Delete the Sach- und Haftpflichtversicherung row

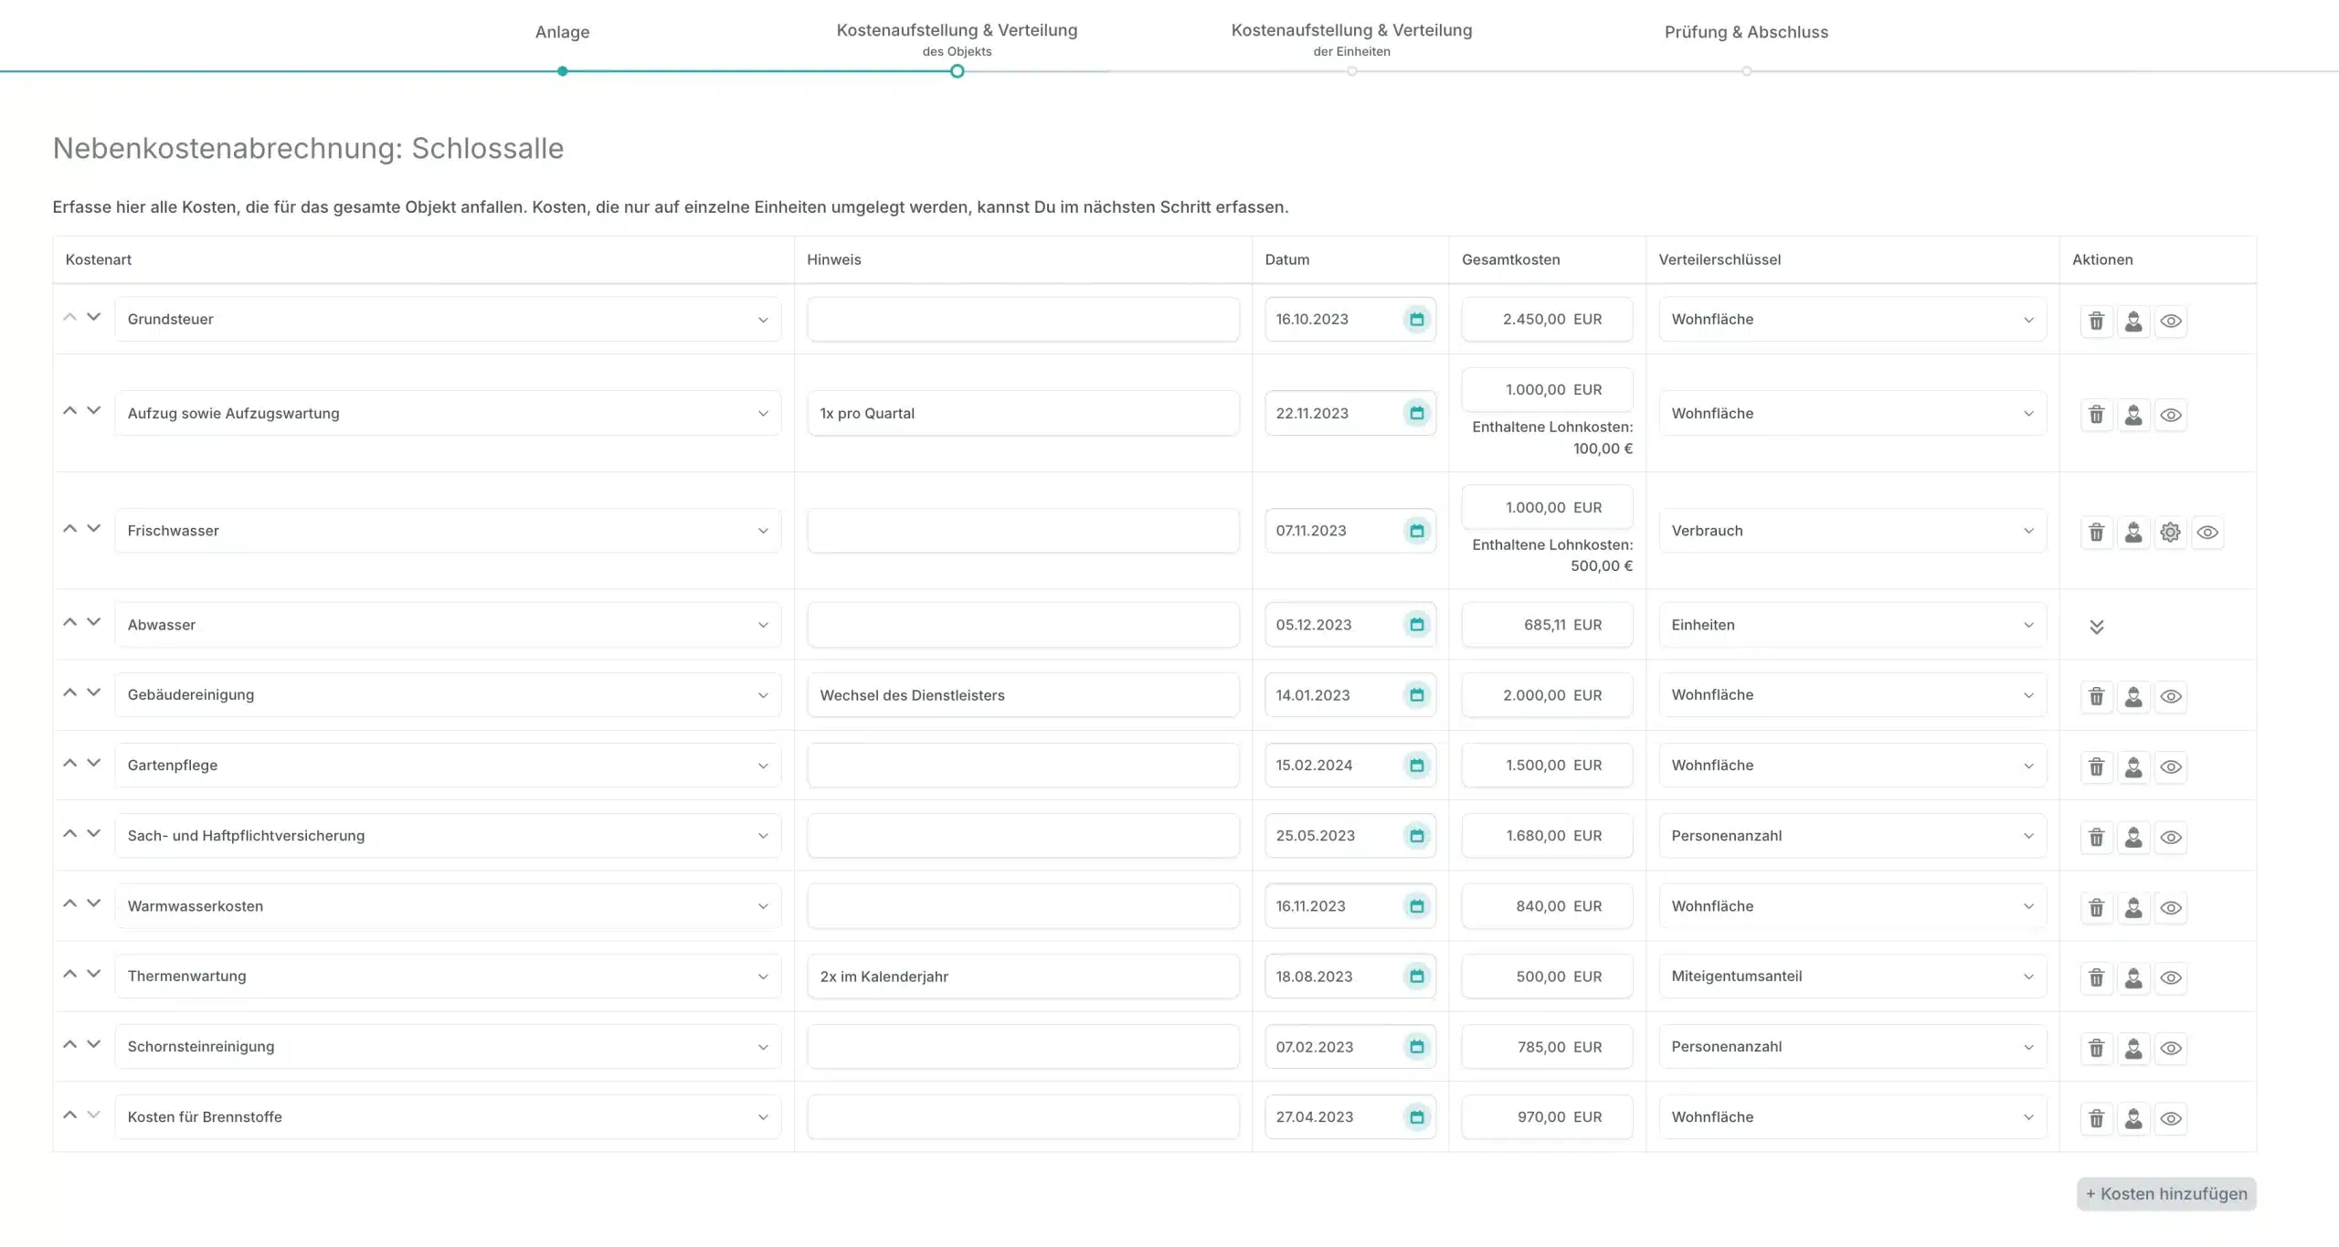point(2097,837)
